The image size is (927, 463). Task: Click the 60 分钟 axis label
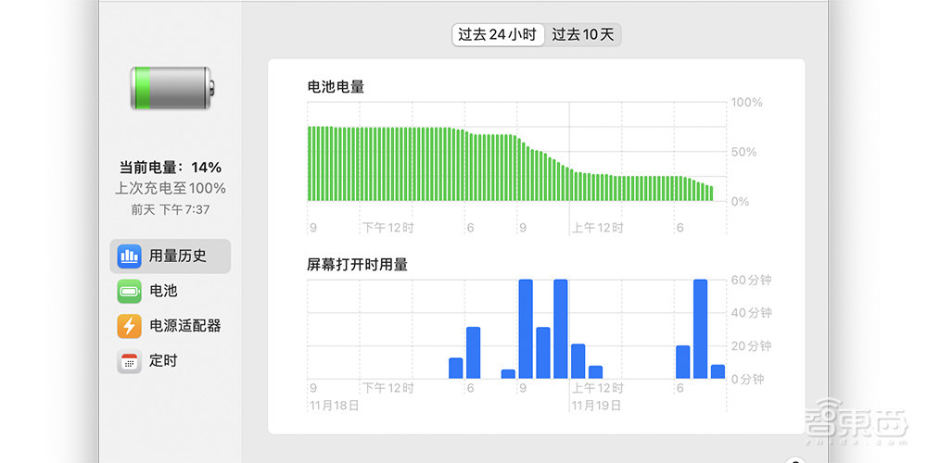click(751, 280)
